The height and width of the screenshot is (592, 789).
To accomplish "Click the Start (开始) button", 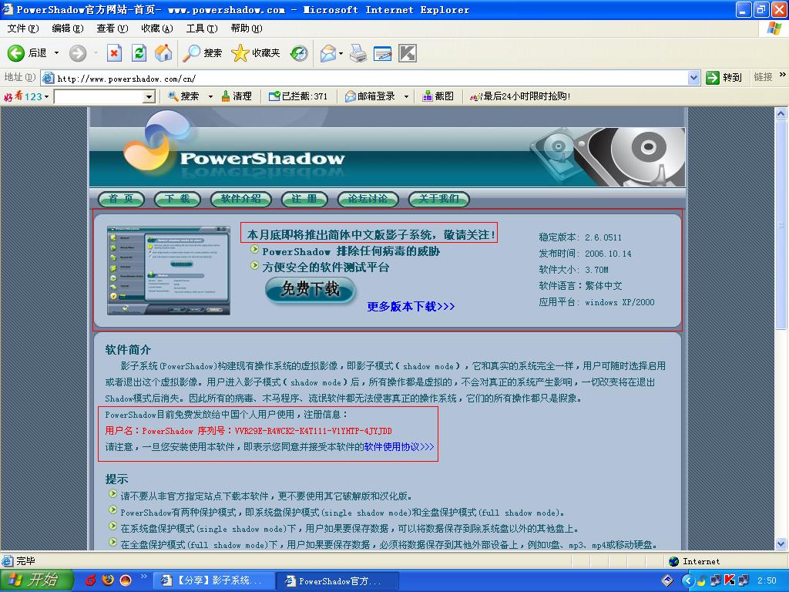I will [35, 580].
